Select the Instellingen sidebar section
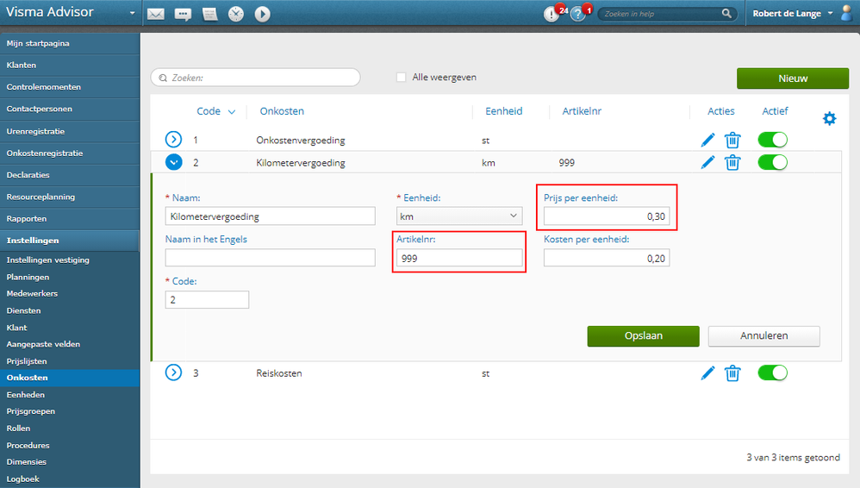860x488 pixels. (x=70, y=241)
